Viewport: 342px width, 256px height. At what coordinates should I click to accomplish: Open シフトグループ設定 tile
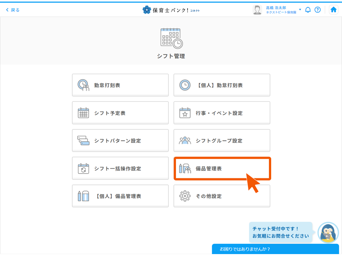[222, 141]
